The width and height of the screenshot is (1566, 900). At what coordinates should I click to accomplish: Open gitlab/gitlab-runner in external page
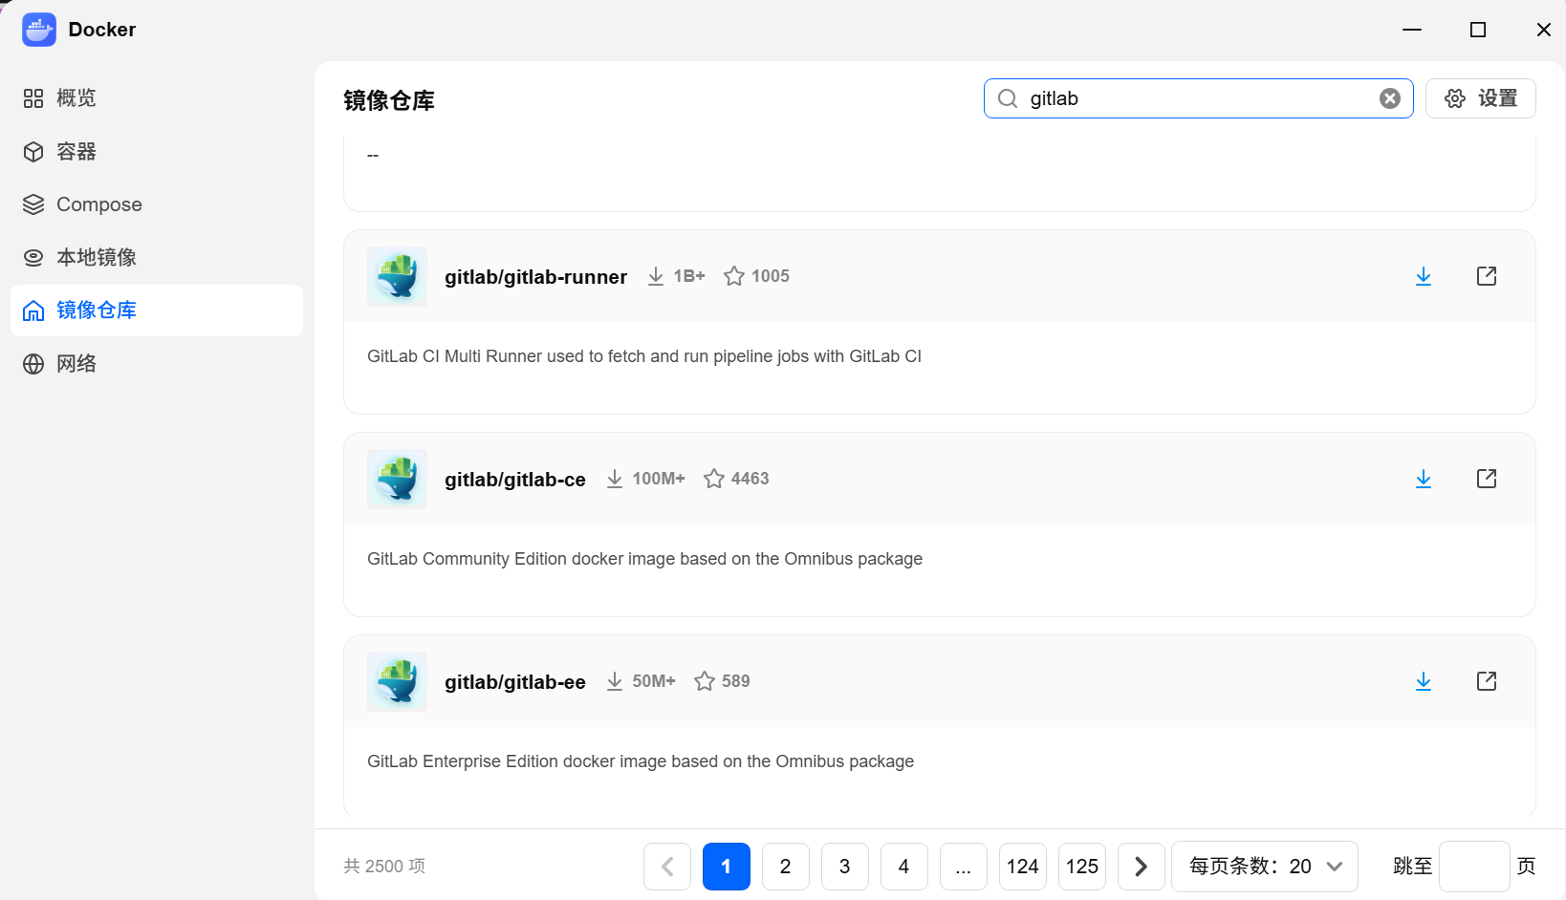coord(1487,276)
